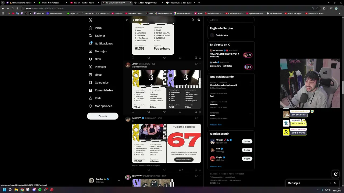Click Grok icon on (L)exy's post
This screenshot has width=344, height=193.
click(x=196, y=118)
